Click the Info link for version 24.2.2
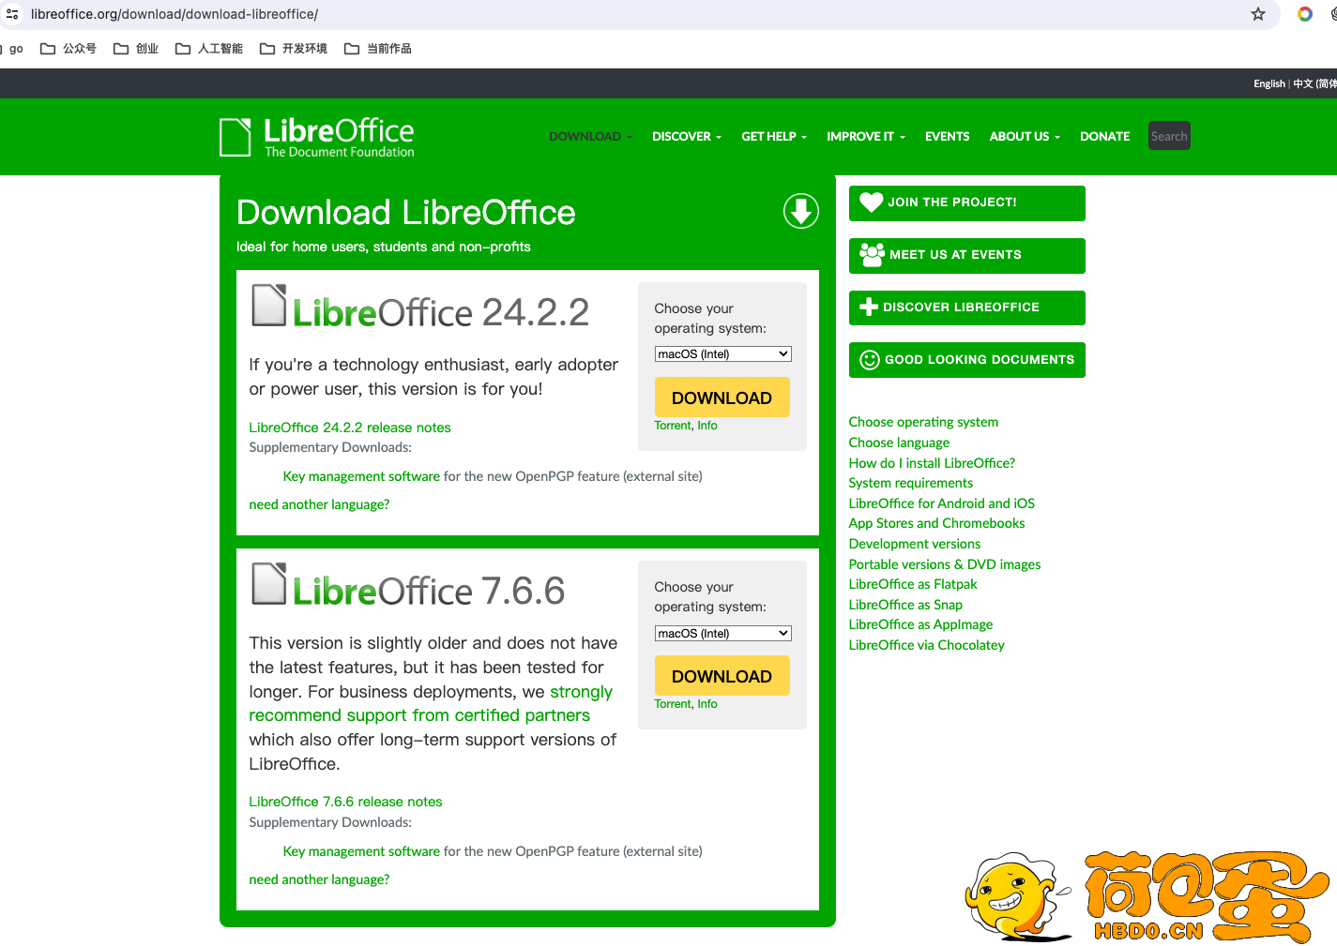The height and width of the screenshot is (946, 1337). point(707,426)
